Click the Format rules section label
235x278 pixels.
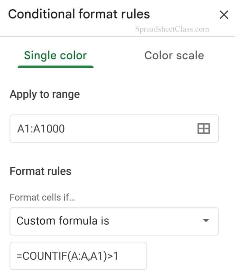coord(40,171)
